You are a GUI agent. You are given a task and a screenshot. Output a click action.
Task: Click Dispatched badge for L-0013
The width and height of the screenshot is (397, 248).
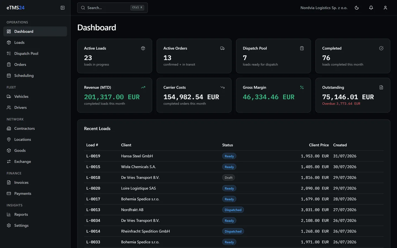[x=233, y=210]
